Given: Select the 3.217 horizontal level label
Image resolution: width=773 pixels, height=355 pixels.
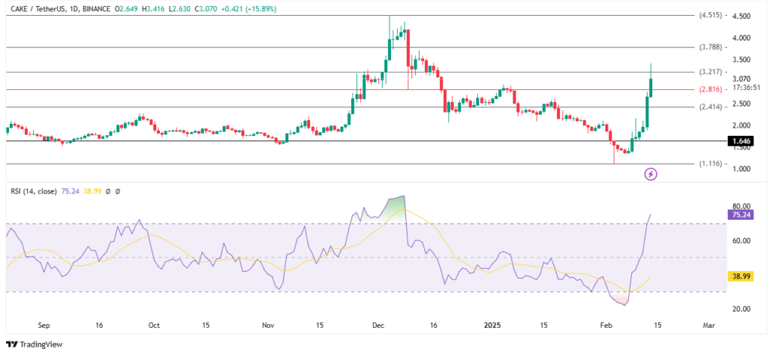Looking at the screenshot, I should 711,72.
